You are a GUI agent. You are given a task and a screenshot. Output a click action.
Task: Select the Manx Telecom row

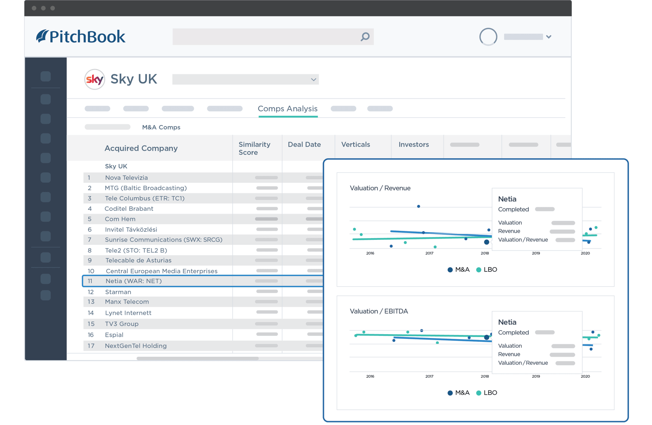coord(203,302)
